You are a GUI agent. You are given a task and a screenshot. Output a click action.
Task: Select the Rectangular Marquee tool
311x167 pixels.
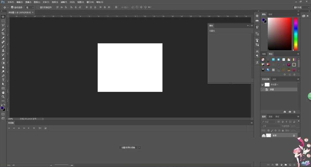point(3,21)
